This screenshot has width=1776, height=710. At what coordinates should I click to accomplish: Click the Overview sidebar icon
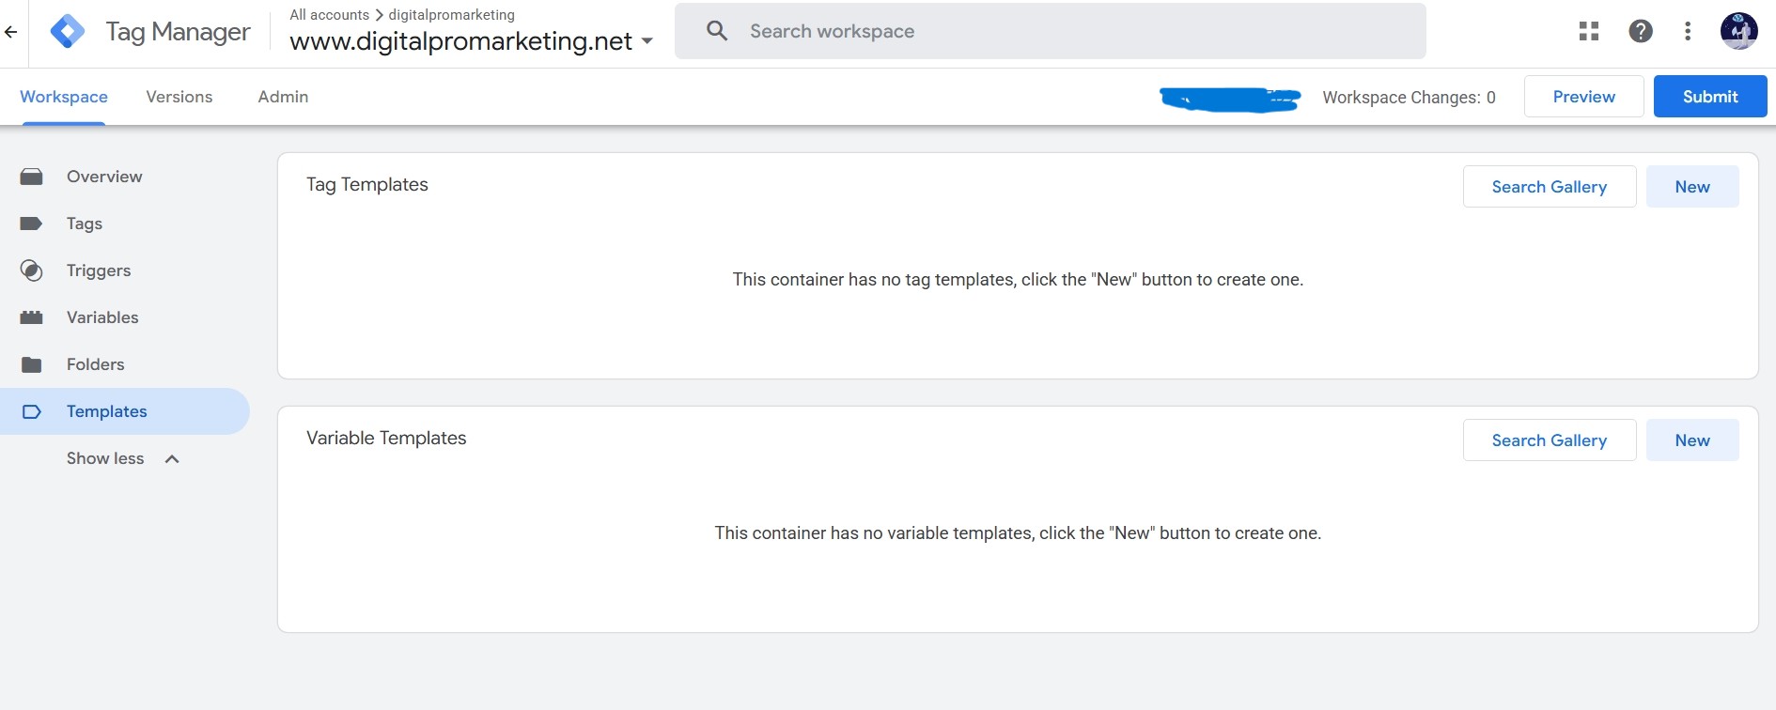point(32,177)
